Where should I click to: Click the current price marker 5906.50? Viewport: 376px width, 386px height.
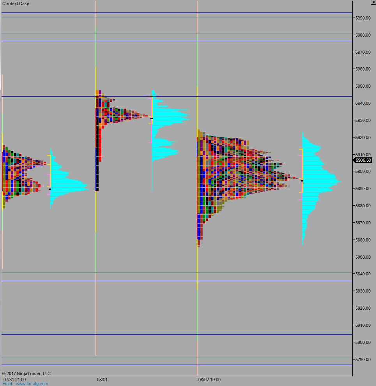363,160
